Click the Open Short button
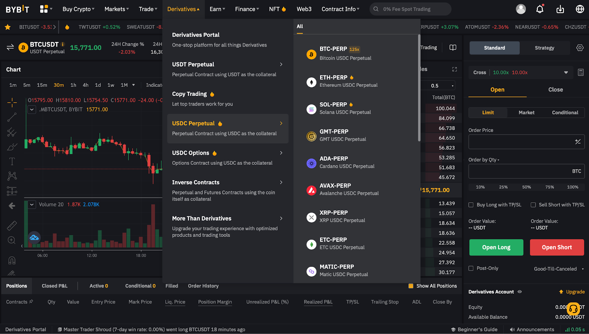589x334 pixels. [x=557, y=248]
